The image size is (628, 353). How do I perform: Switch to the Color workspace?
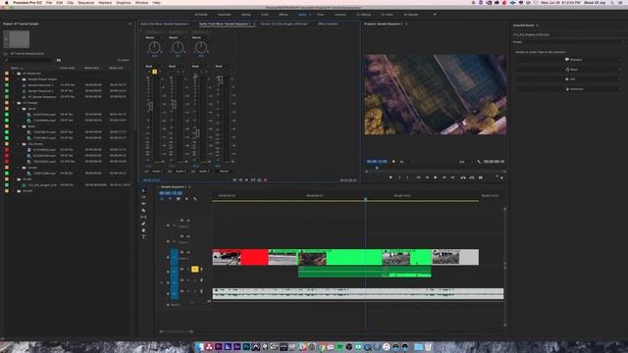(265, 15)
